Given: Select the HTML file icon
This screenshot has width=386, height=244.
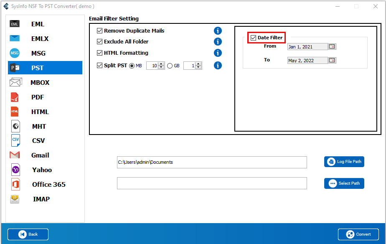Looking at the screenshot, I should tap(15, 112).
